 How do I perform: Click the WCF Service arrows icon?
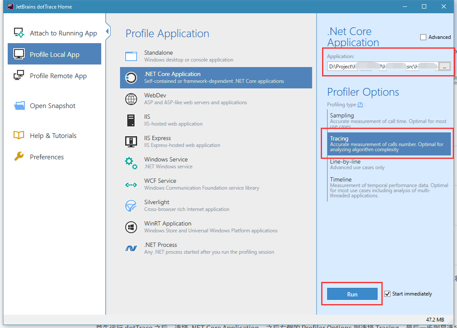131,184
